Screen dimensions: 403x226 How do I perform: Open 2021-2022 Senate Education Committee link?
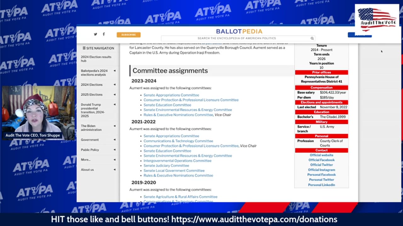click(x=167, y=151)
